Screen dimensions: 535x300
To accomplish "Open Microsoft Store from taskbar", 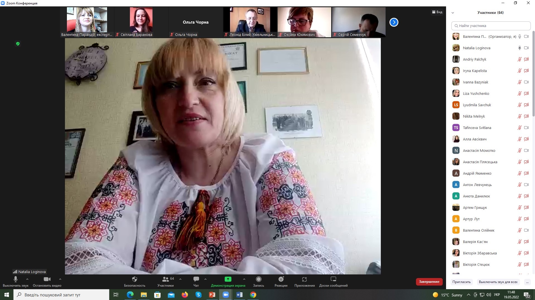I will (x=158, y=295).
